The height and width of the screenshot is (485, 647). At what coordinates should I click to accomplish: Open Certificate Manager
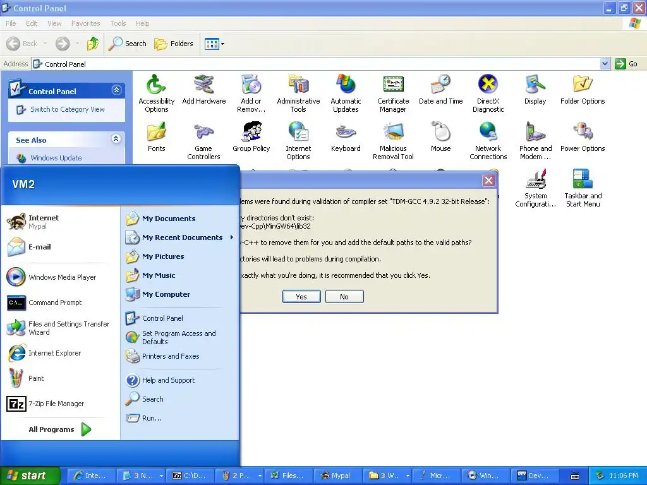[x=393, y=93]
